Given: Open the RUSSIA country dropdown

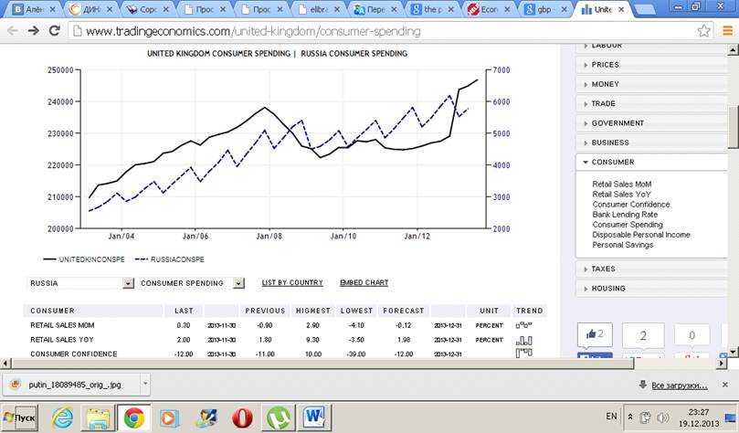Looking at the screenshot, I should [81, 283].
